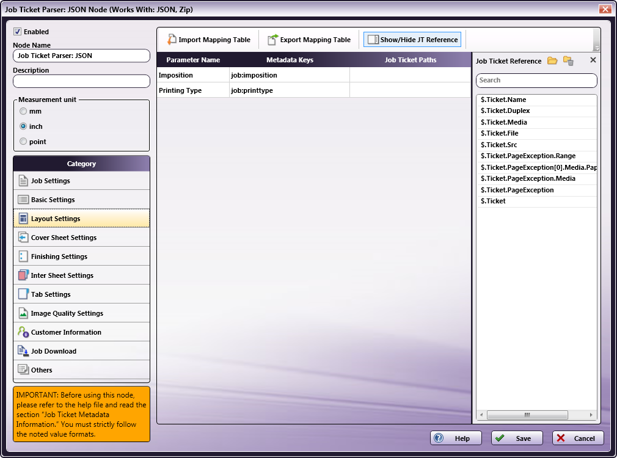Click the Metadata Keys column header
617x458 pixels.
click(290, 60)
